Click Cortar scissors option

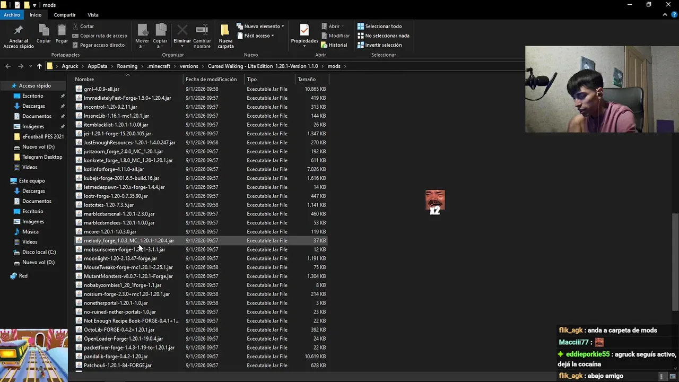click(x=83, y=26)
